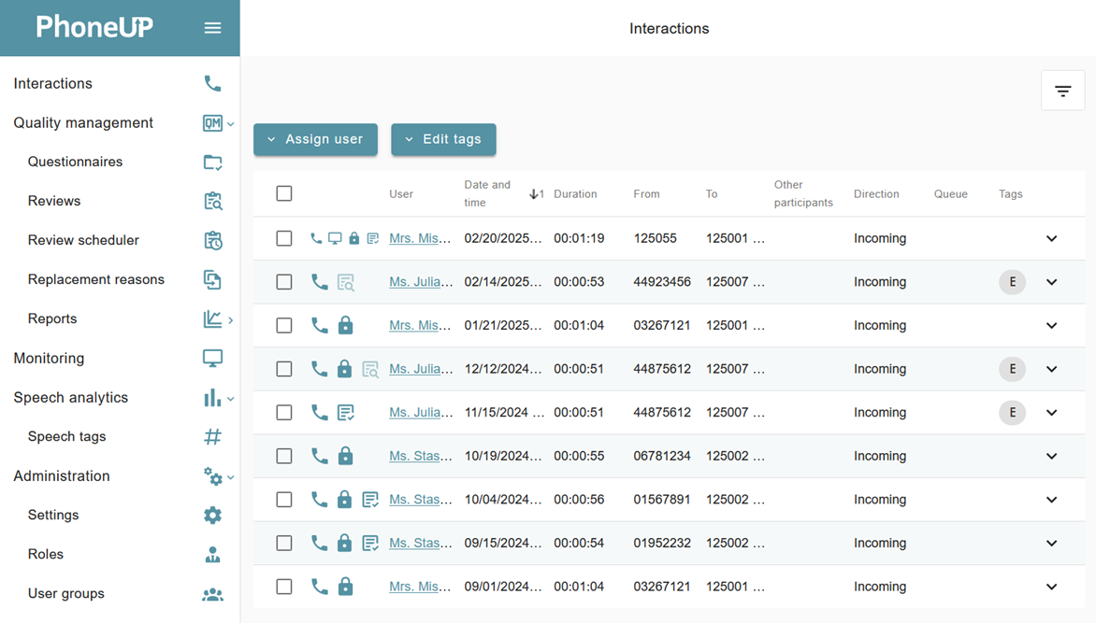1096x623 pixels.
Task: Click the folder icon next to Questionnaires
Action: pyautogui.click(x=212, y=162)
